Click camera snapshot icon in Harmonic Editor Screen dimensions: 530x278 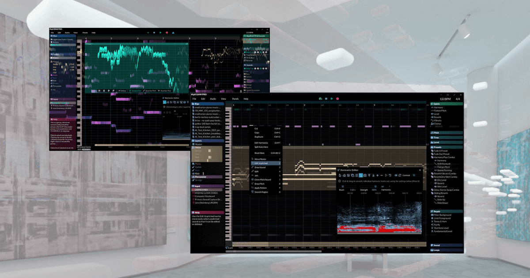[x=365, y=175]
